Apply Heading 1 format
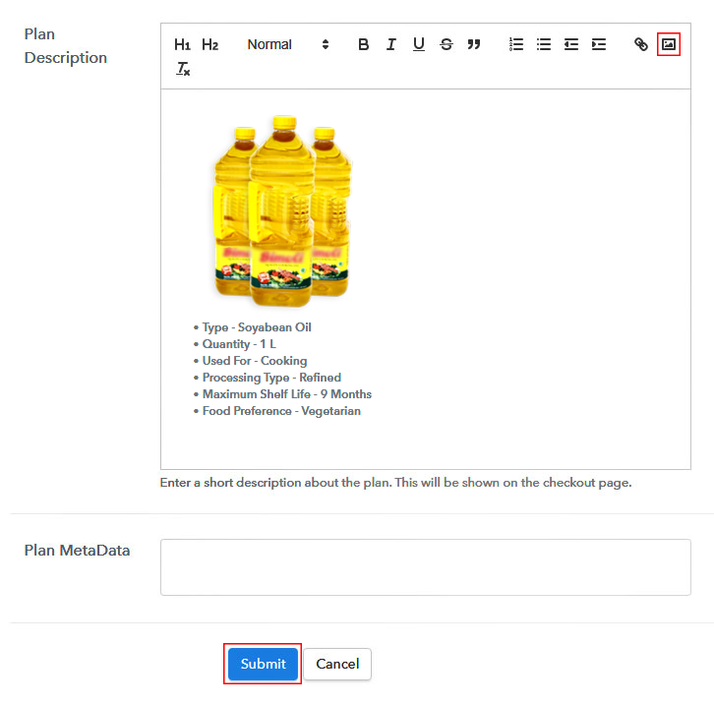This screenshot has height=704, width=714. (x=182, y=44)
